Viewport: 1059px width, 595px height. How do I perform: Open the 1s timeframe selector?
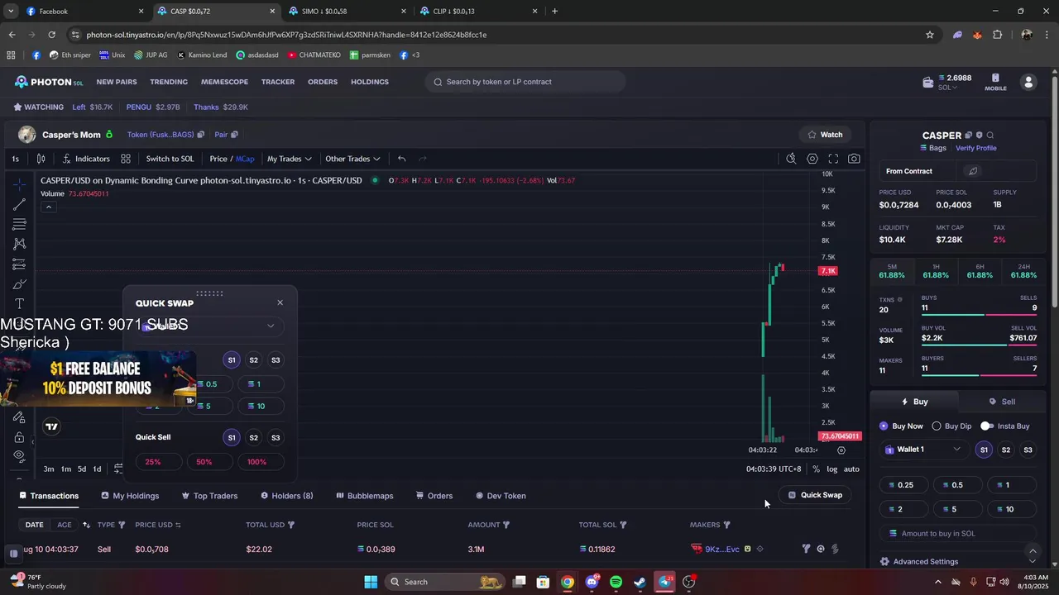click(16, 159)
